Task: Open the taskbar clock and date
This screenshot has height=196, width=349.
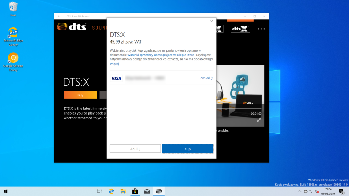Action: tap(328, 191)
